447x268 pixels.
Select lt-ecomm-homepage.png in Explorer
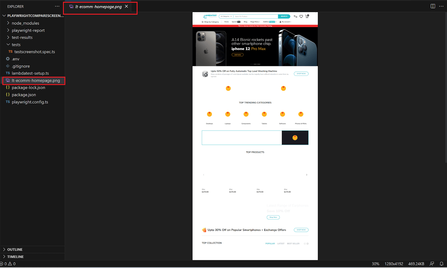[x=36, y=80]
